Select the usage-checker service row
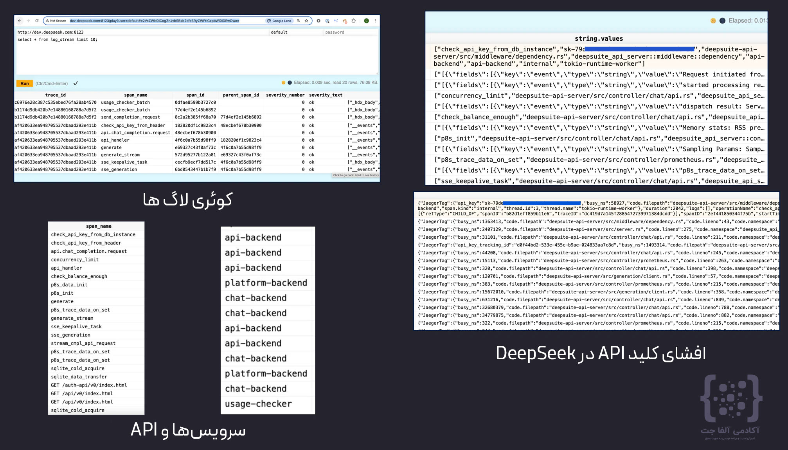 click(268, 404)
